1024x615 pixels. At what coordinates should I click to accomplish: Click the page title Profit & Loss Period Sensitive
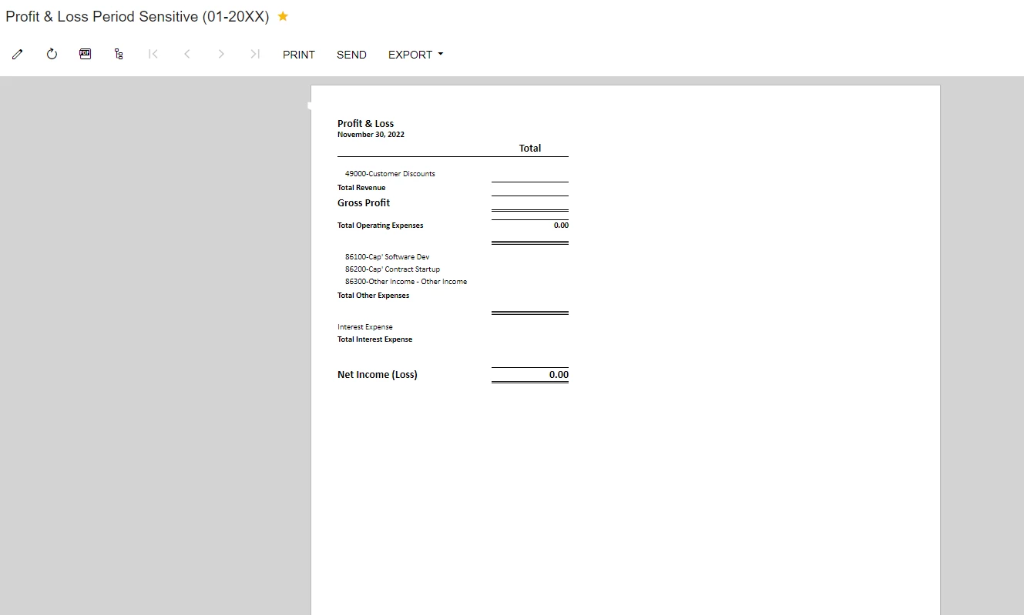click(x=137, y=16)
